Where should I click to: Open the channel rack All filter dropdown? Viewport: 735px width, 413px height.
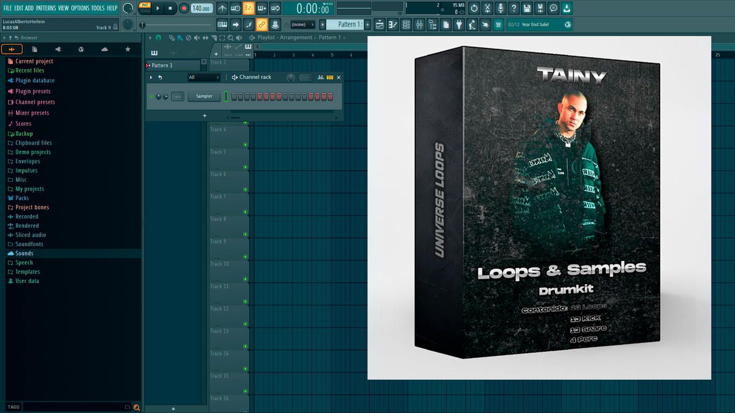[x=204, y=77]
